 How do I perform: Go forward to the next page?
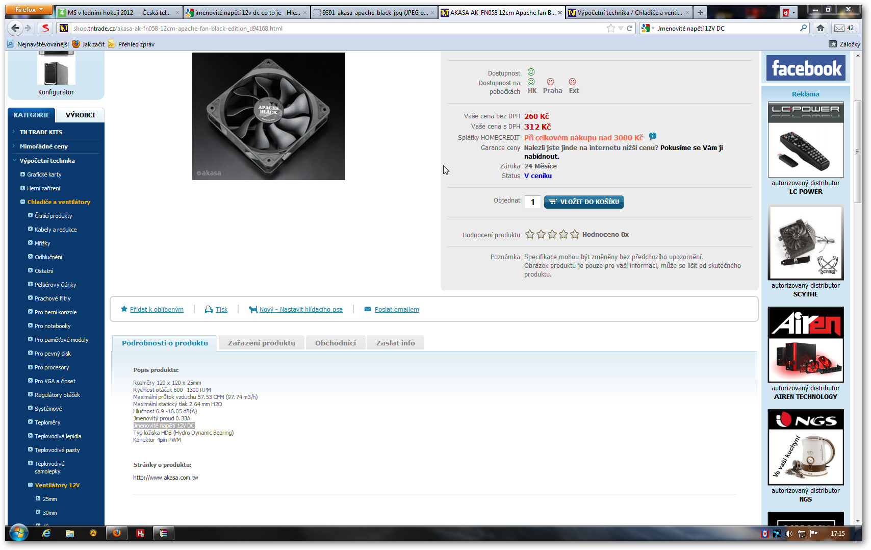point(29,28)
